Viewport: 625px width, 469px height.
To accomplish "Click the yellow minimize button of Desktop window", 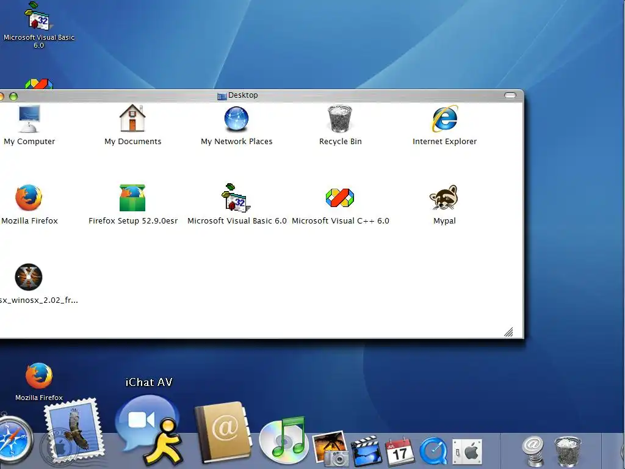I will [x=2, y=96].
